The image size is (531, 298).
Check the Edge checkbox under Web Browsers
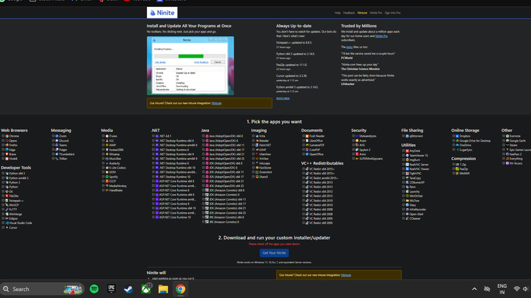3,149
